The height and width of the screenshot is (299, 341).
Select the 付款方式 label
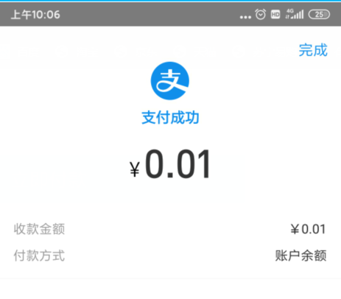(x=39, y=256)
